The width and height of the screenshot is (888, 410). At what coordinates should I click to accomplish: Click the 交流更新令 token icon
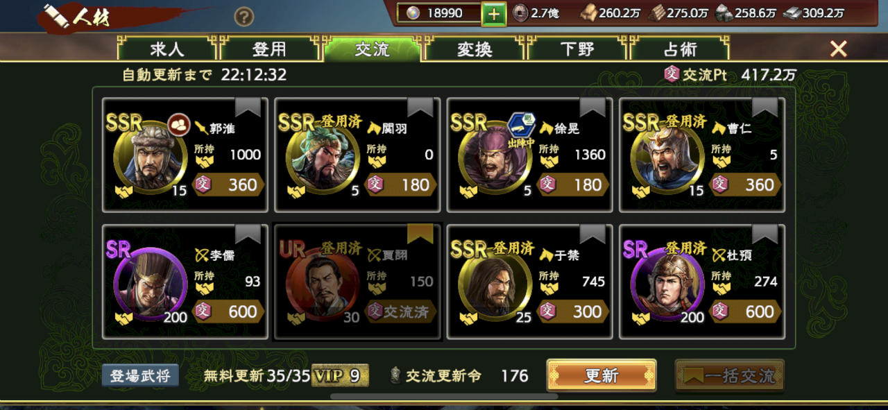click(395, 375)
